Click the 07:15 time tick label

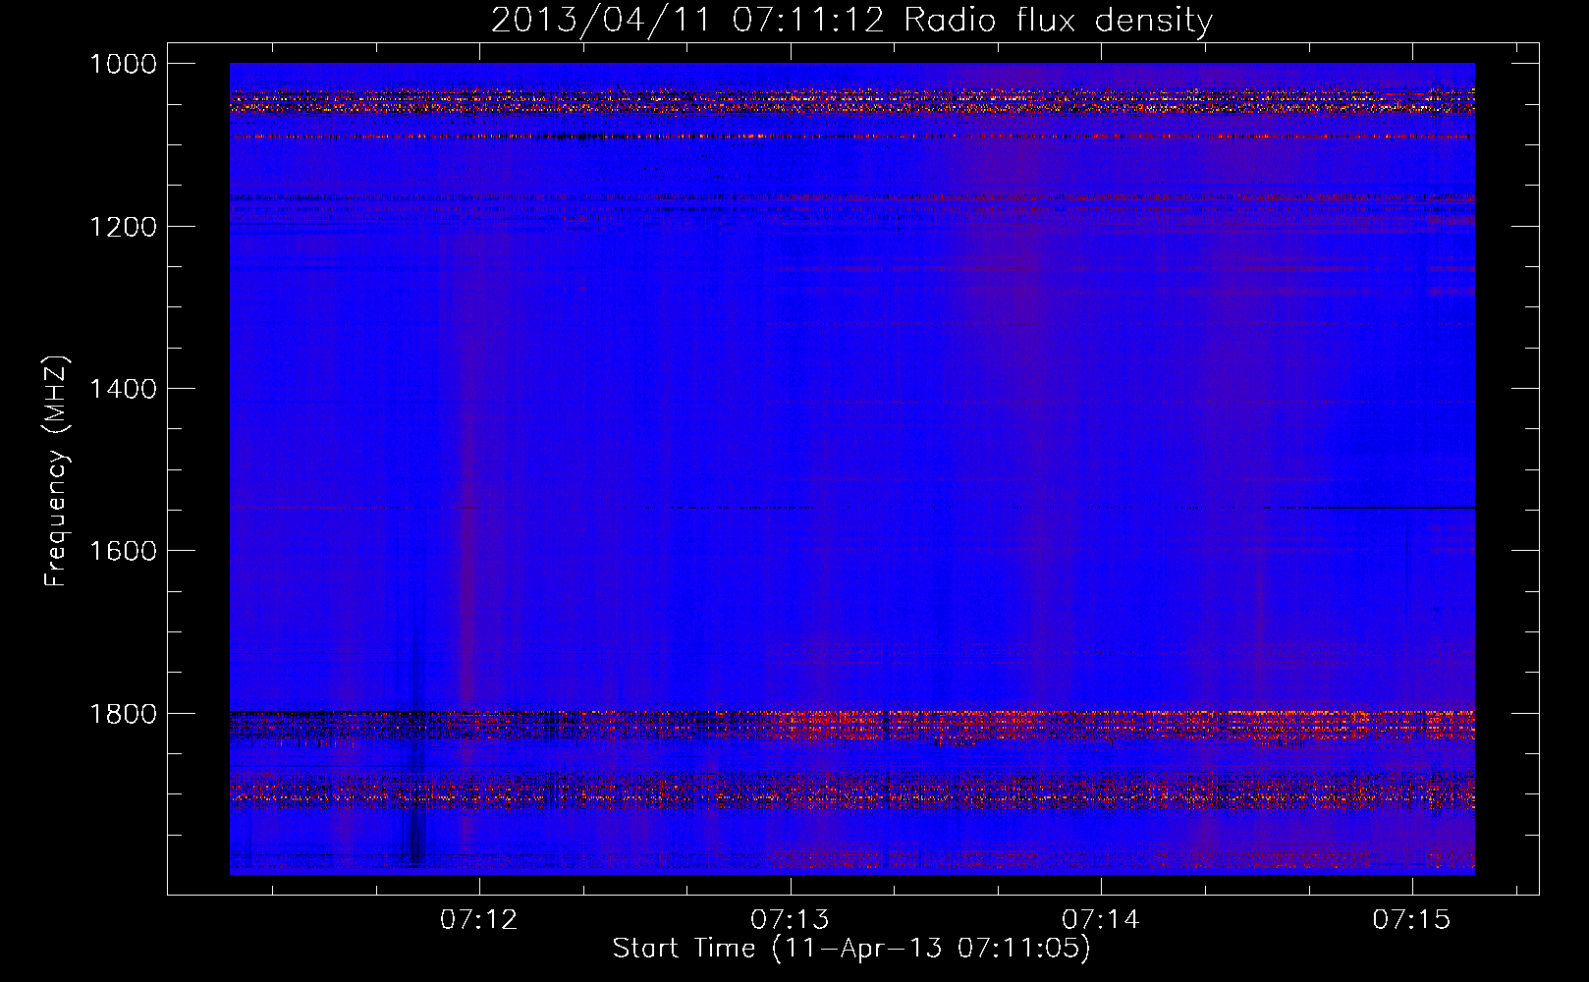1411,919
